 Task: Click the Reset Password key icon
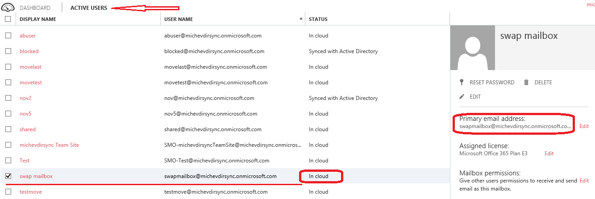click(x=462, y=83)
